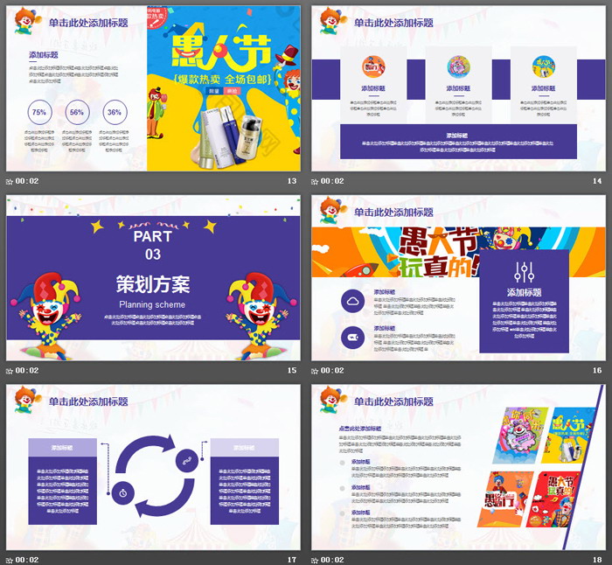Click the middle circular image on slide 14
The image size is (612, 565).
[x=458, y=66]
